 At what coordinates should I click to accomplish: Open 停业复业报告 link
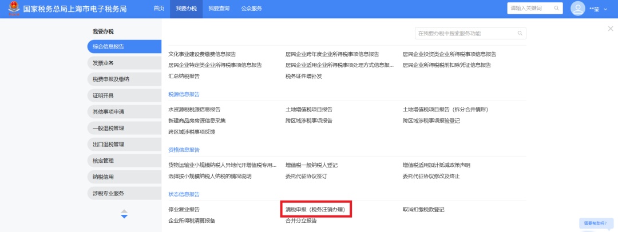pos(184,210)
